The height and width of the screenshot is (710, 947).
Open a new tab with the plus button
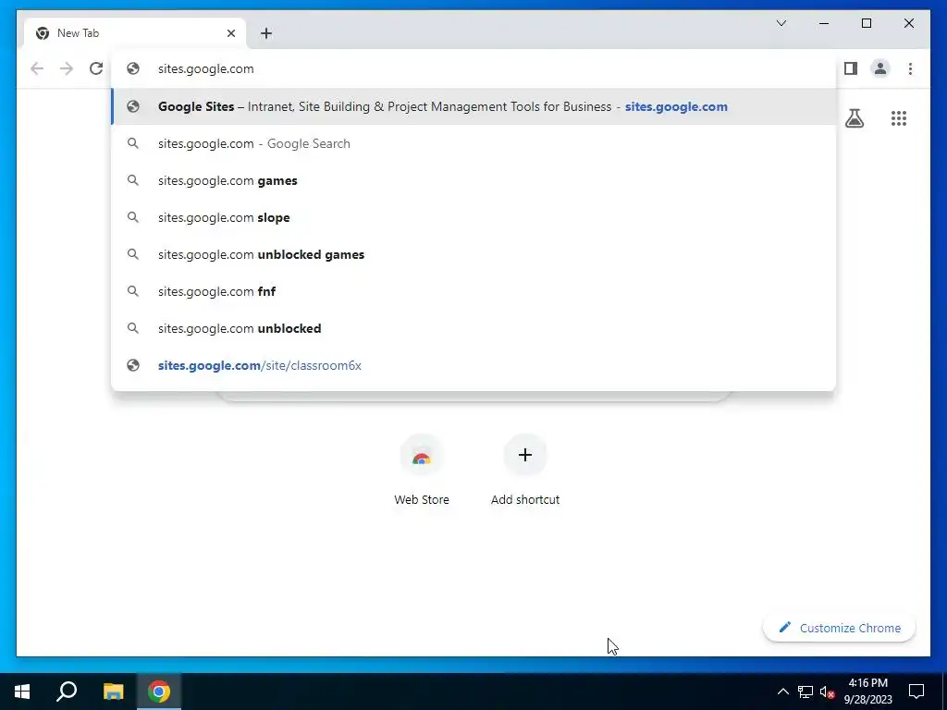(x=266, y=33)
